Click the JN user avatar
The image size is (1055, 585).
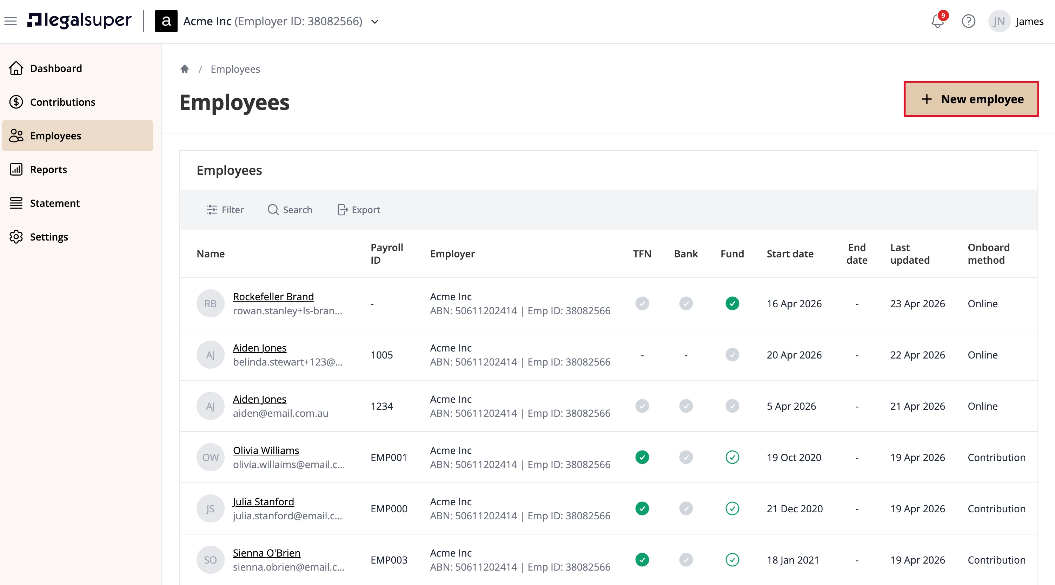[998, 21]
